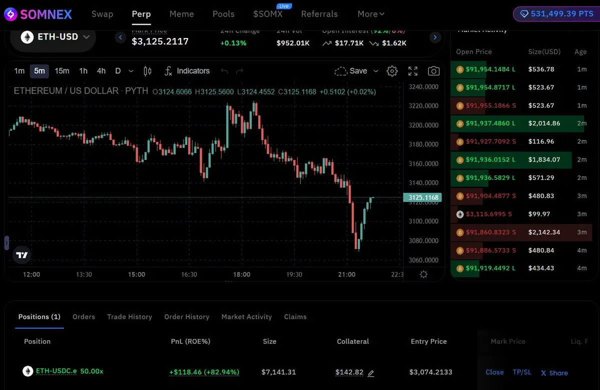Switch to the Trade History tab
Image resolution: width=600 pixels, height=390 pixels.
pos(130,316)
